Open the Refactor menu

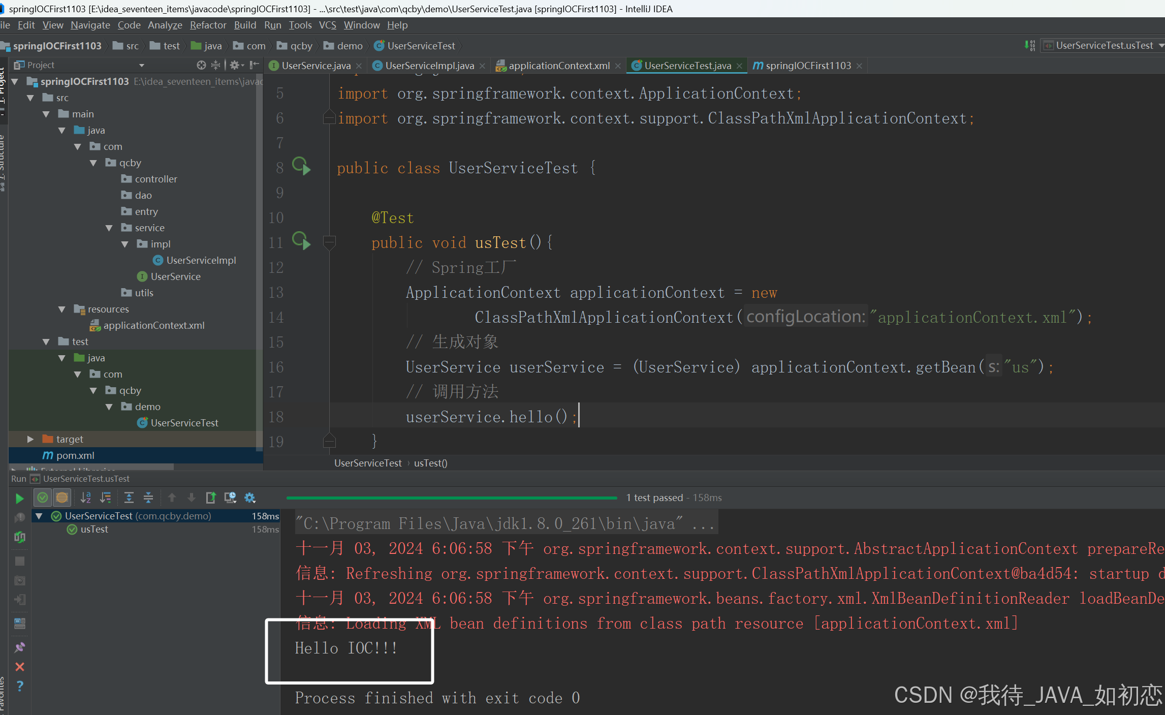pyautogui.click(x=208, y=25)
